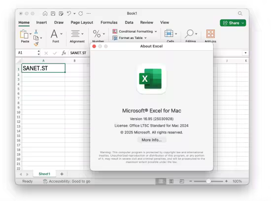Redo the last action
The width and height of the screenshot is (271, 201).
click(80, 13)
